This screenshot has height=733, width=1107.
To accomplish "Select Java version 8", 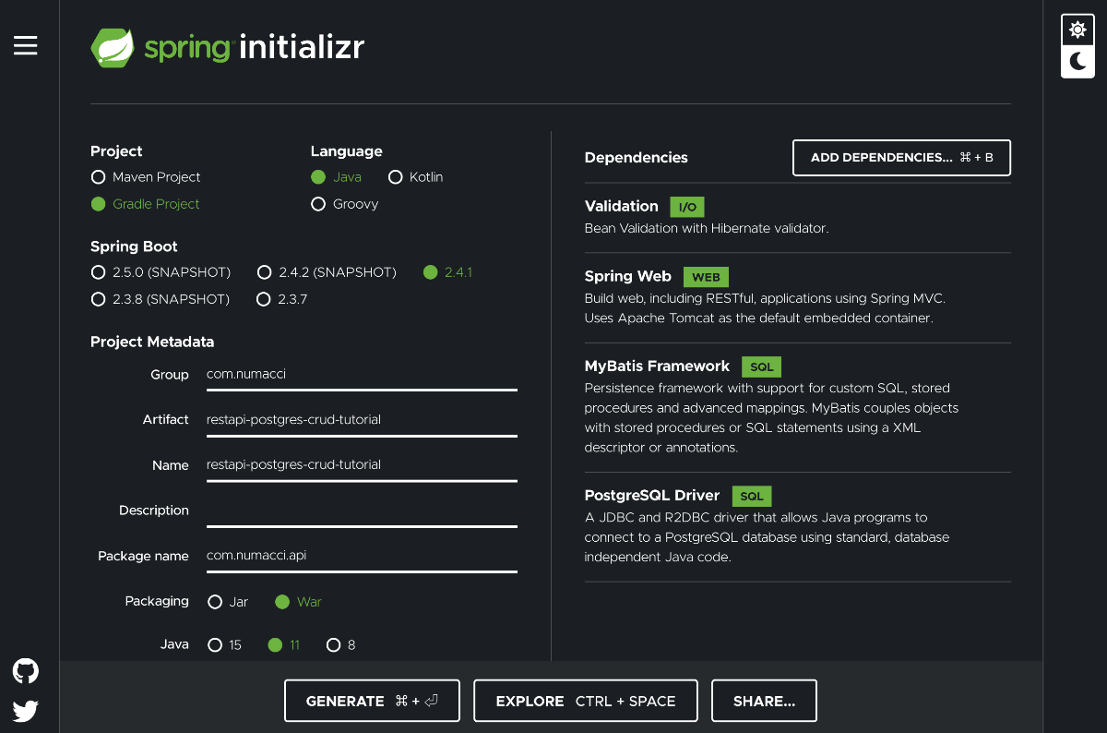I will pyautogui.click(x=340, y=645).
